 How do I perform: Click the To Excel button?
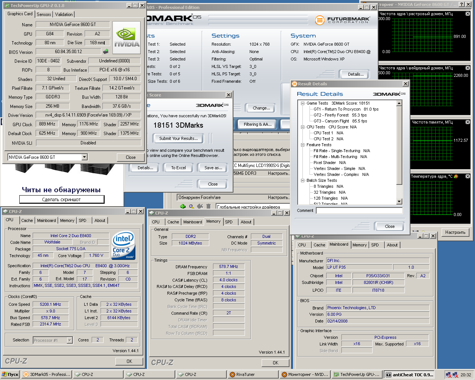click(x=178, y=168)
